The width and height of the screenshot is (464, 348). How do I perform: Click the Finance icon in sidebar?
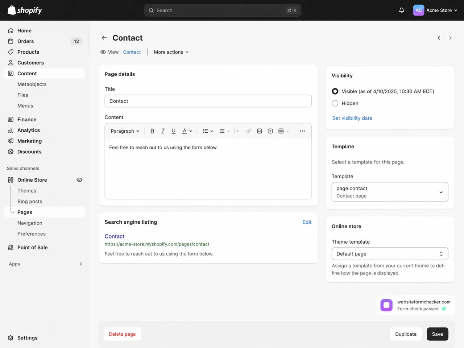point(11,119)
